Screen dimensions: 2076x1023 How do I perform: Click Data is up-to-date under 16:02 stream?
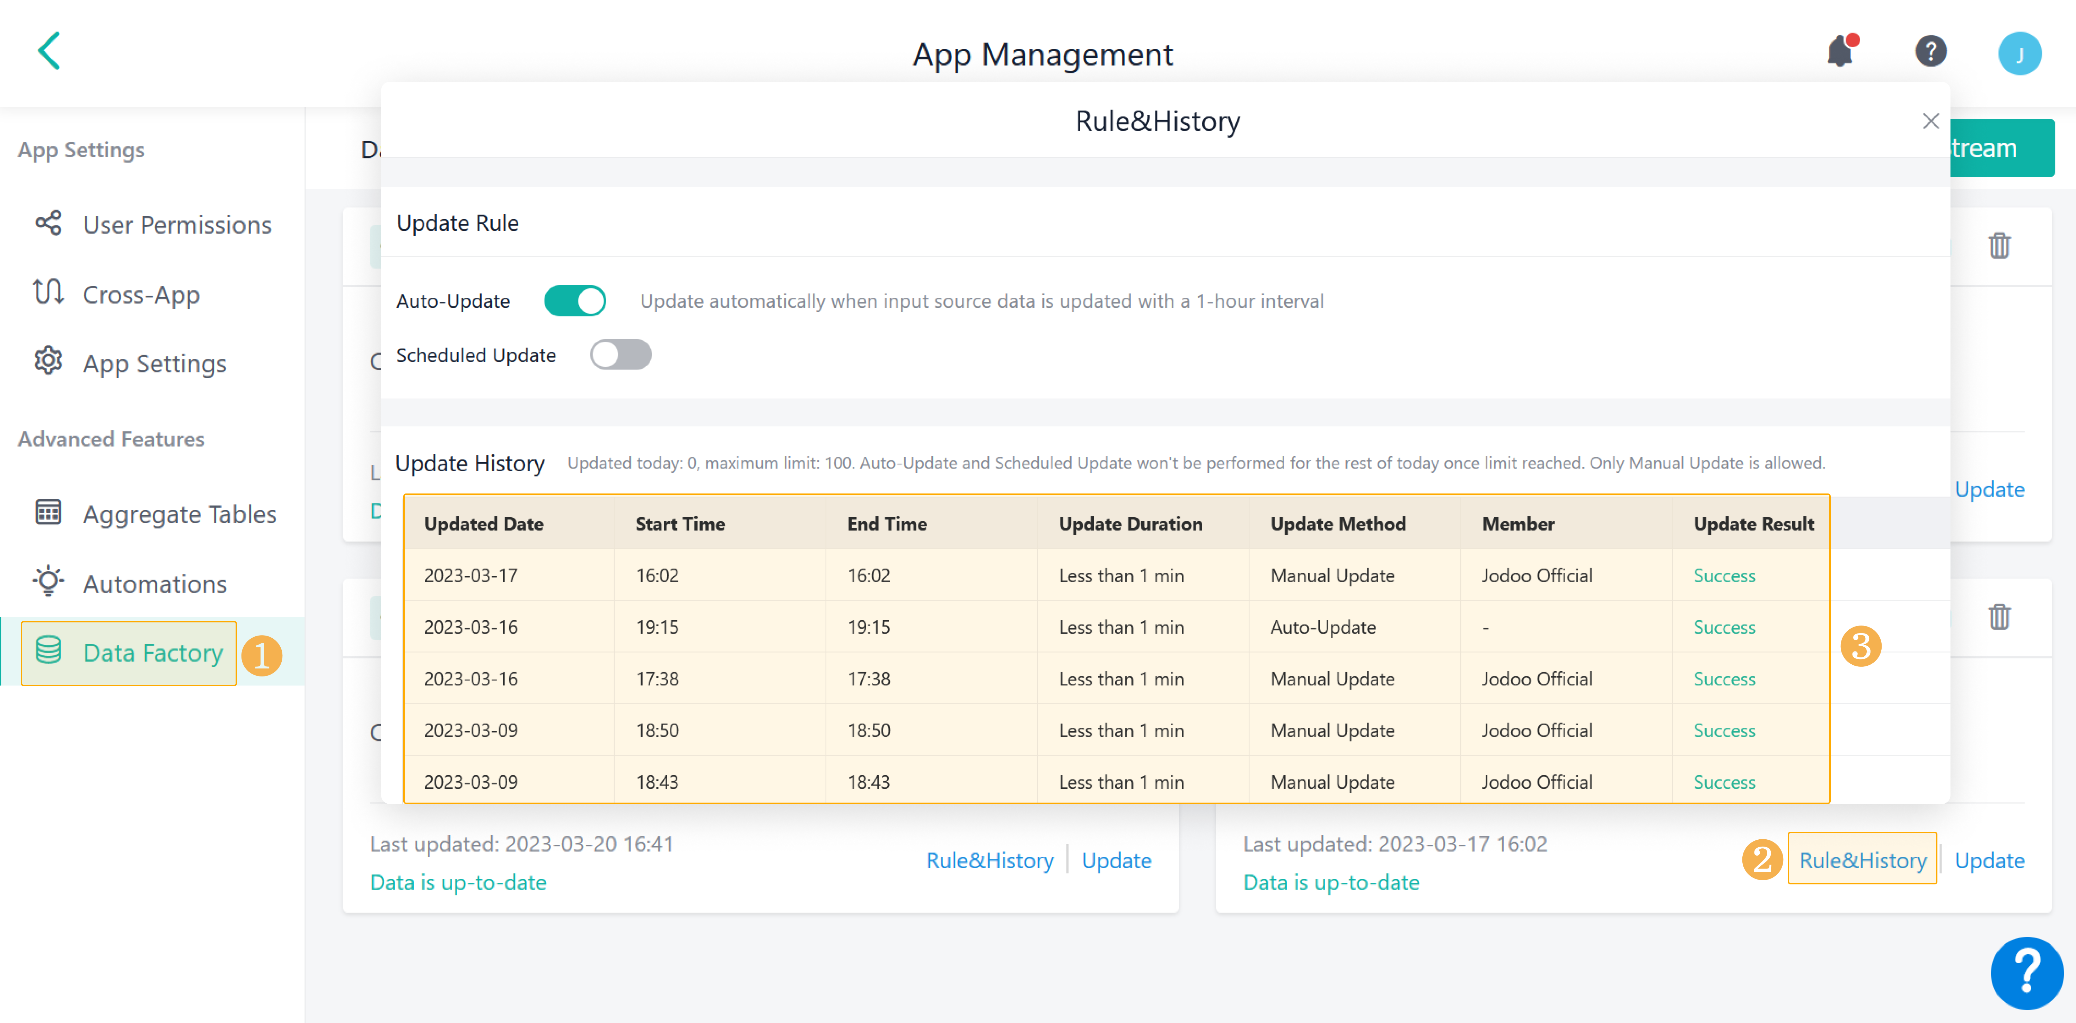(1331, 883)
